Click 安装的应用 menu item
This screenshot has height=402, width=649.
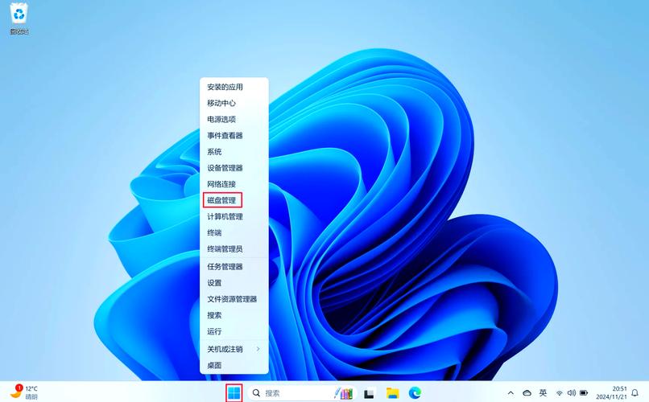pyautogui.click(x=225, y=87)
